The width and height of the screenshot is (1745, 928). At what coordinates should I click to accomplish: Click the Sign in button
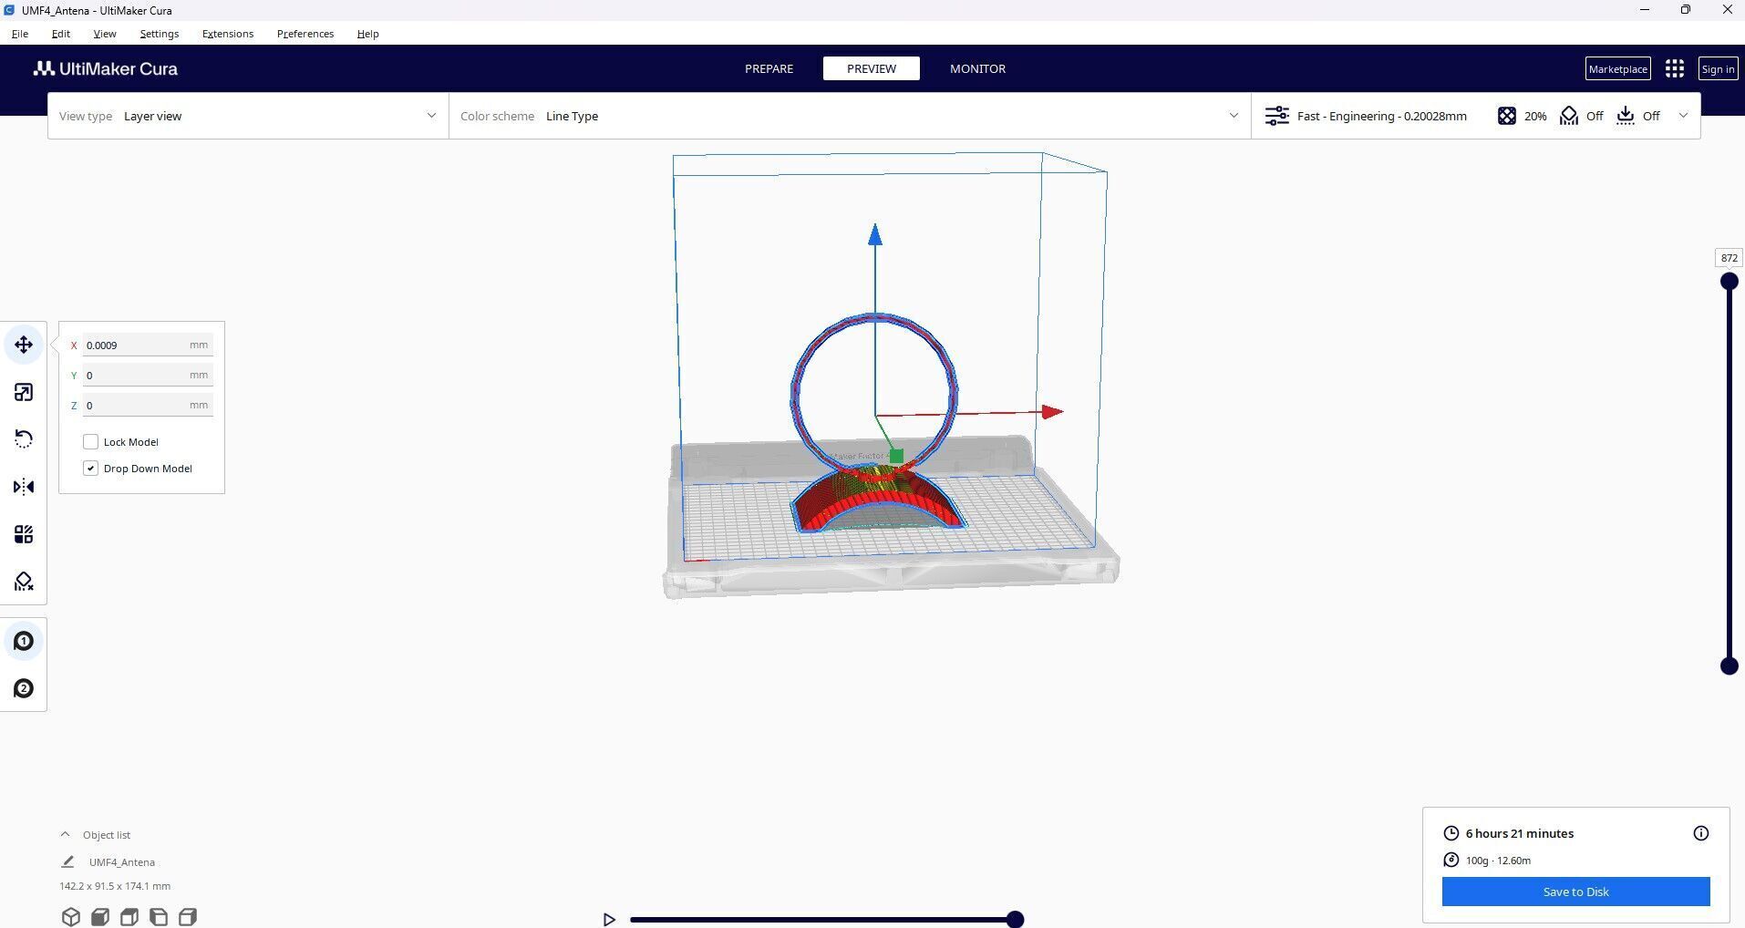(x=1718, y=68)
